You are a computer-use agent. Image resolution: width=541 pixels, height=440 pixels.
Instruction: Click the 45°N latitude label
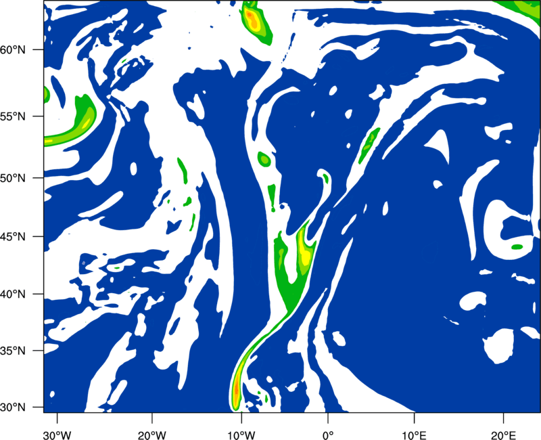click(13, 237)
